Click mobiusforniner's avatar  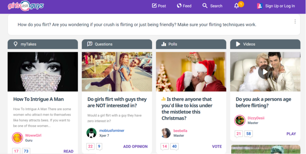point(92,133)
